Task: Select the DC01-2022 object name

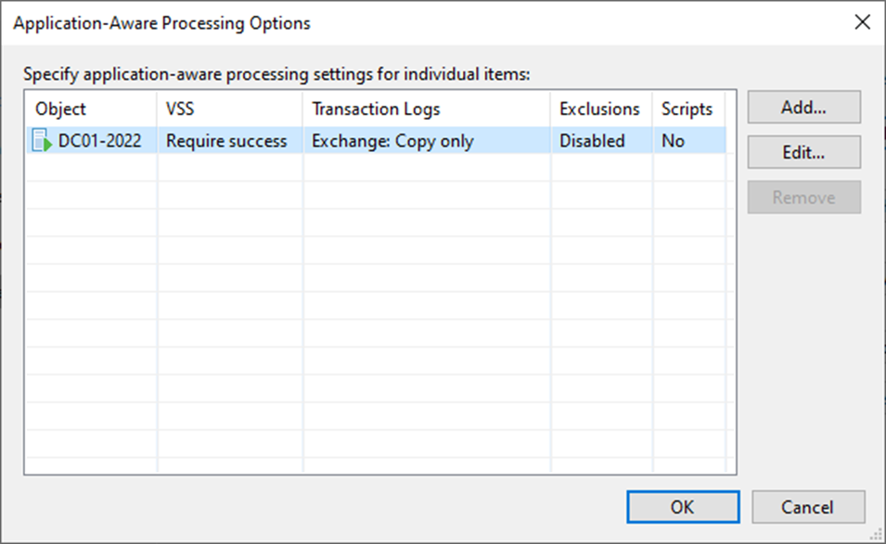Action: (x=99, y=141)
